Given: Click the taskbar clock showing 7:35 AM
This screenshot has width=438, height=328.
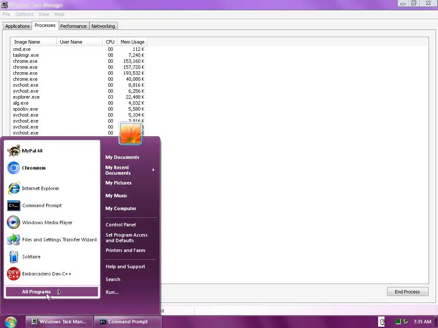Looking at the screenshot, I should coord(422,322).
